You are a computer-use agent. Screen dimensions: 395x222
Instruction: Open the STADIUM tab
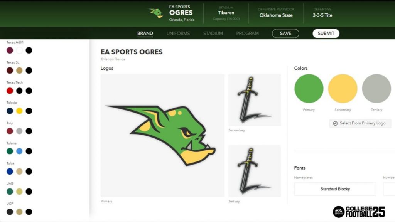pos(213,33)
